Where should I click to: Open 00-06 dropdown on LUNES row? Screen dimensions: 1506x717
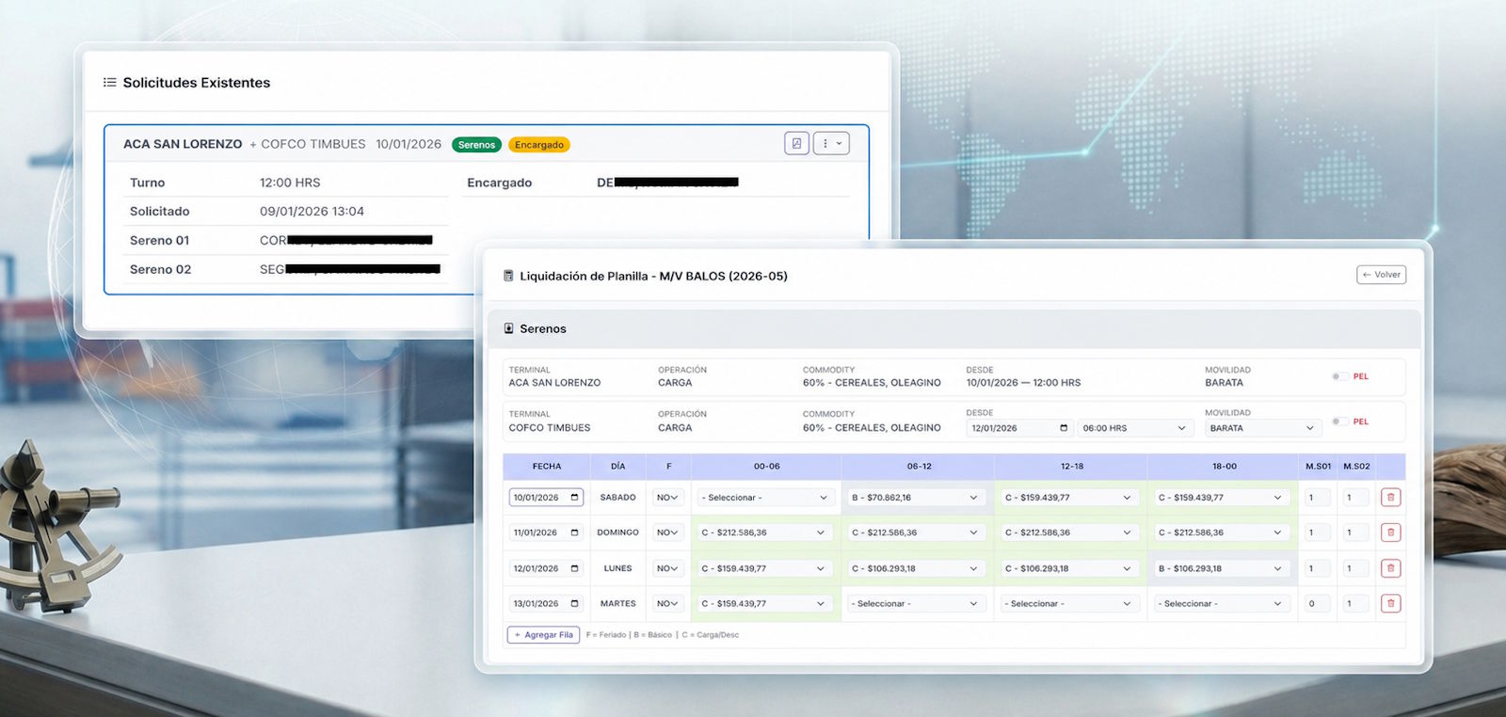765,568
